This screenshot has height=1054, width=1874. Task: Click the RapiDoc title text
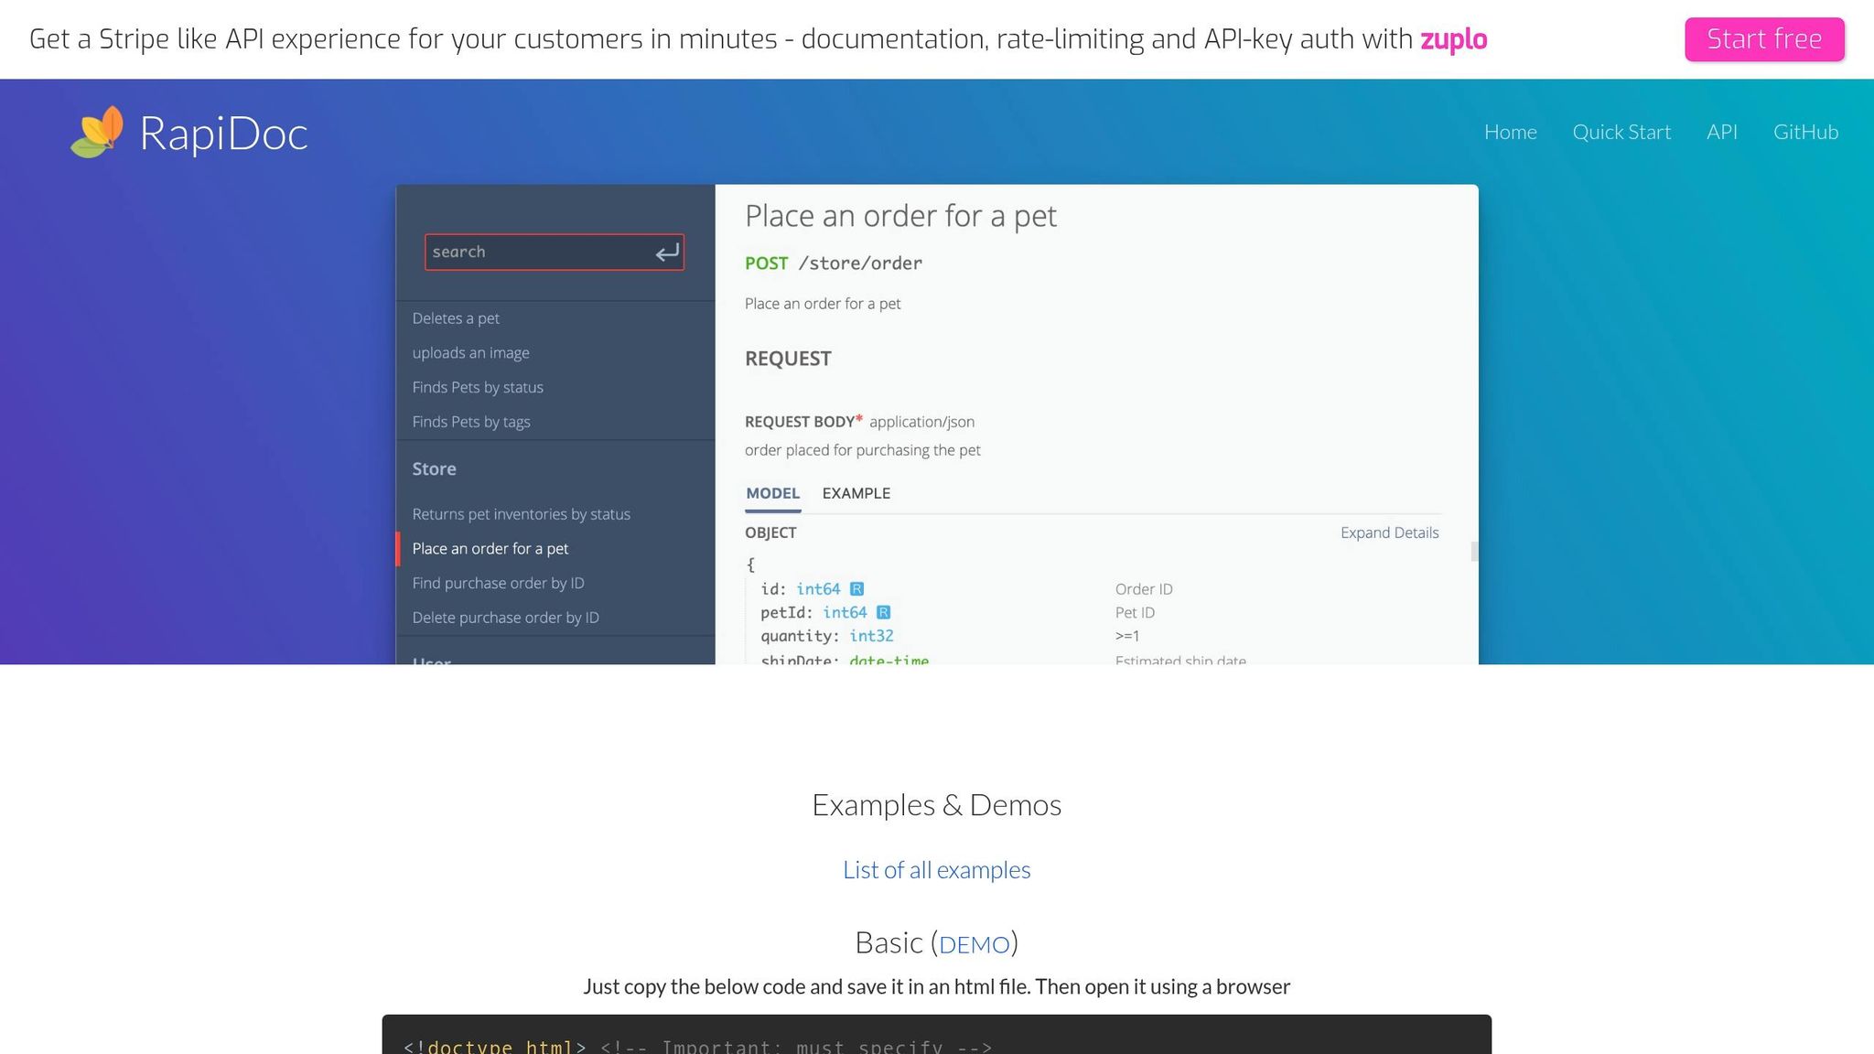(x=223, y=134)
